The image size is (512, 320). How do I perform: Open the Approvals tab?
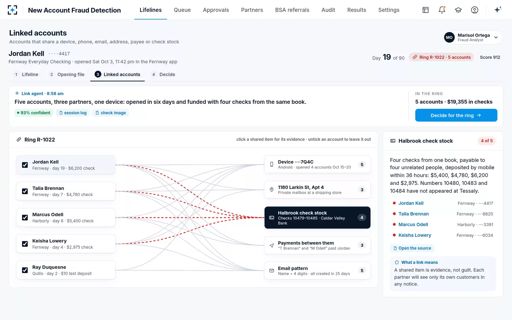(216, 10)
